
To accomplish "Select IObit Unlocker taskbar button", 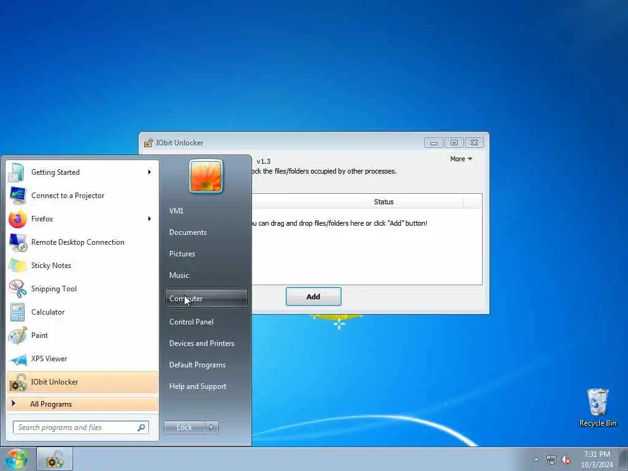I will click(x=55, y=459).
